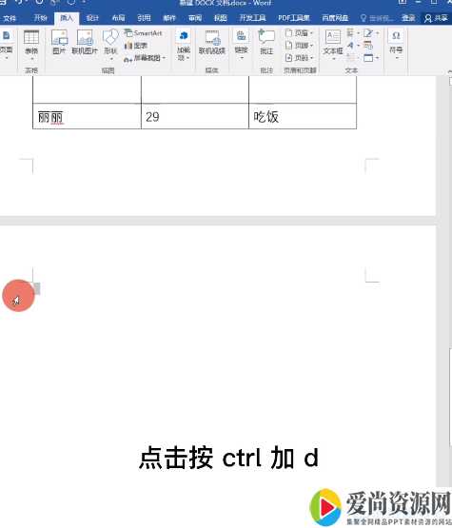The image size is (452, 528).
Task: Open the 页面 (Pages) dropdown
Action: (6, 45)
